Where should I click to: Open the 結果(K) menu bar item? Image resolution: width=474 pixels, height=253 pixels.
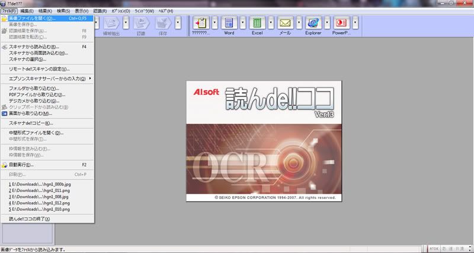(46, 11)
